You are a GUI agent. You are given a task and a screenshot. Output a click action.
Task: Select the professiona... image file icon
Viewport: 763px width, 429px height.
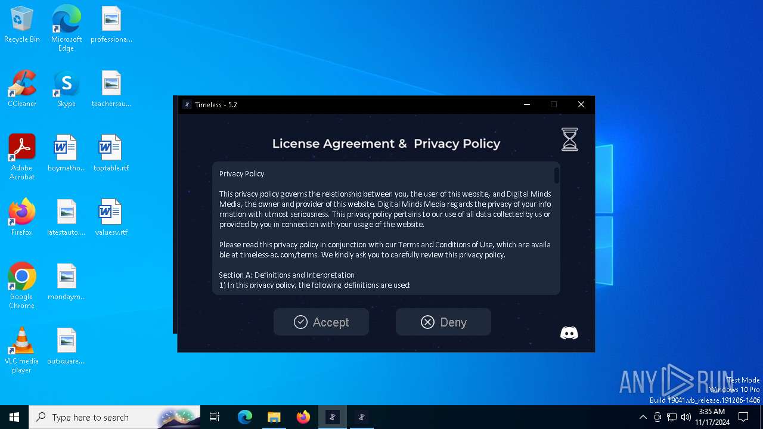click(x=111, y=25)
